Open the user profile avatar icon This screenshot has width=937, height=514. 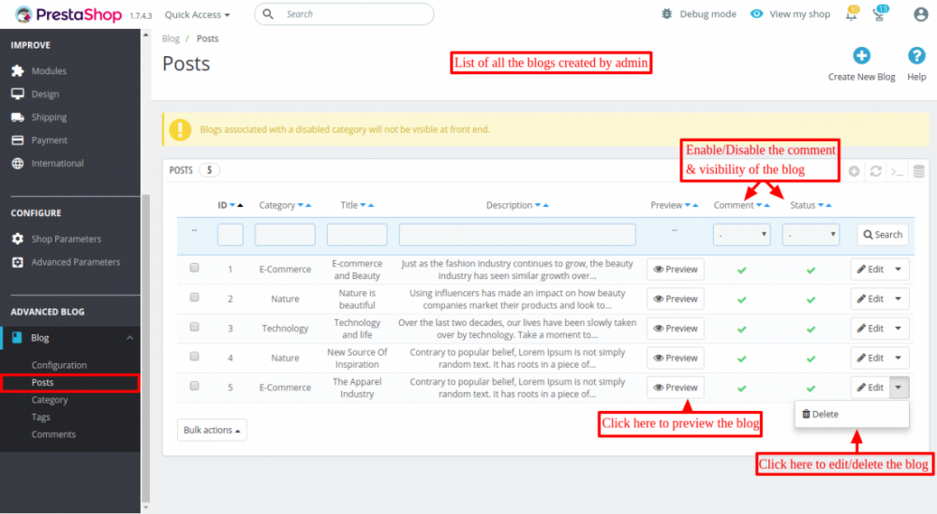coord(921,14)
